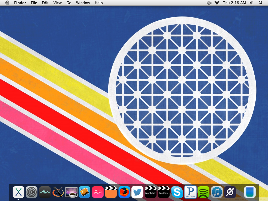Click the clock showing Thu 2:18 AM
This screenshot has height=201, width=268.
pyautogui.click(x=234, y=3)
